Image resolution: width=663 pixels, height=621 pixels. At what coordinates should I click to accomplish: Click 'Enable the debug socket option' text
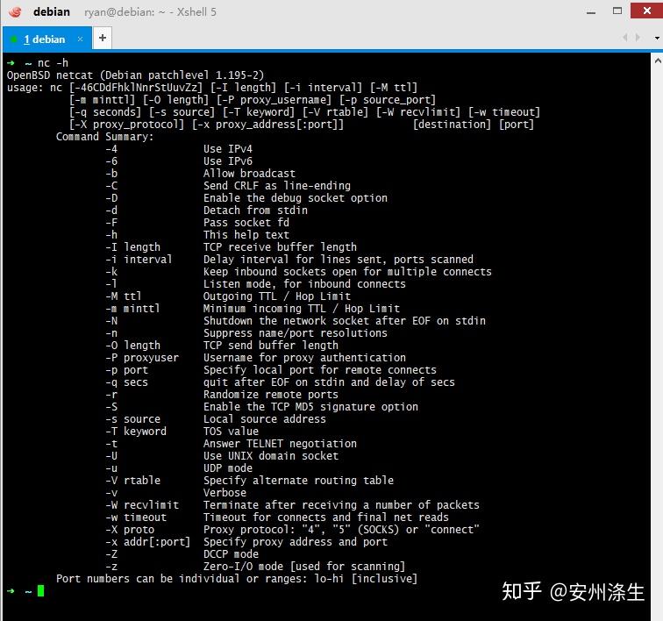click(x=296, y=198)
